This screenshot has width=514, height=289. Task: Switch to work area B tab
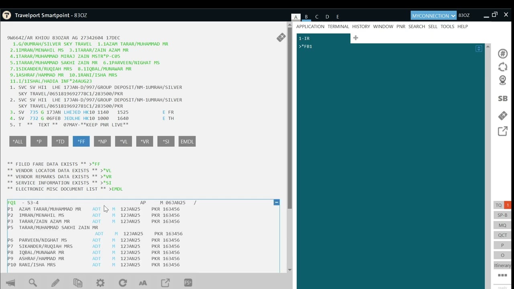pyautogui.click(x=306, y=17)
